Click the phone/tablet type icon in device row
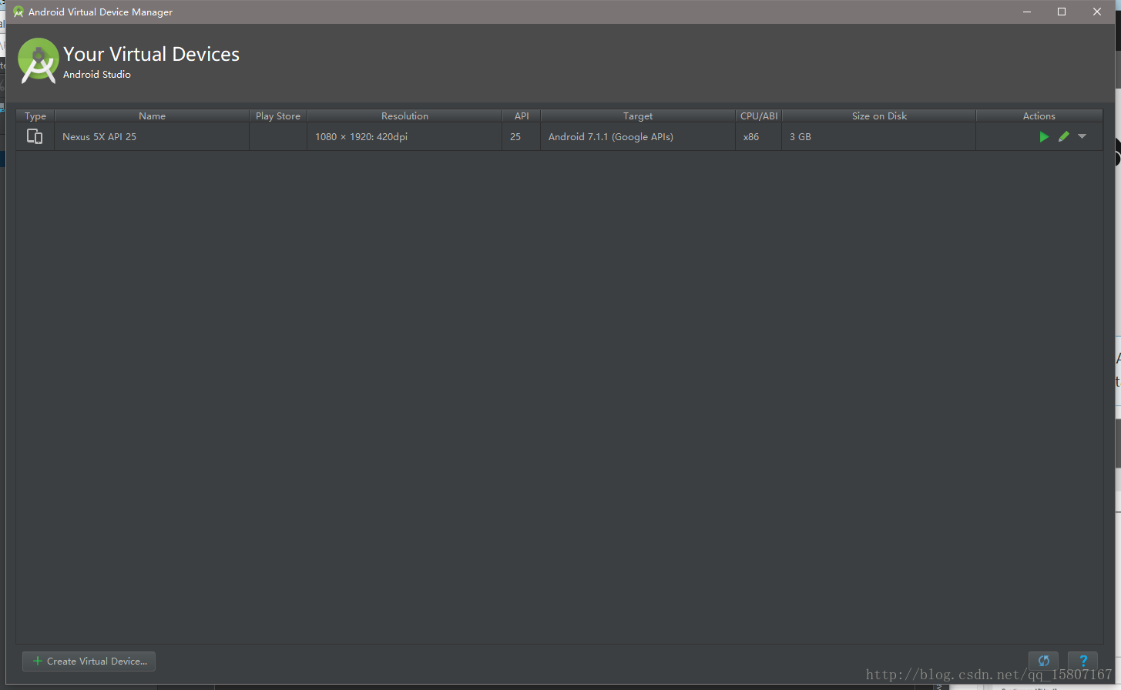Viewport: 1121px width, 690px height. (35, 136)
